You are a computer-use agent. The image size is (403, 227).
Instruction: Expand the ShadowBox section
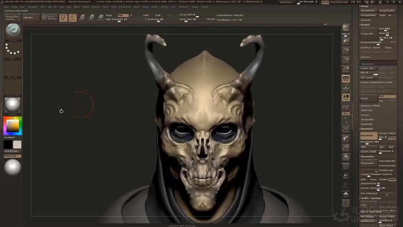[x=367, y=120]
